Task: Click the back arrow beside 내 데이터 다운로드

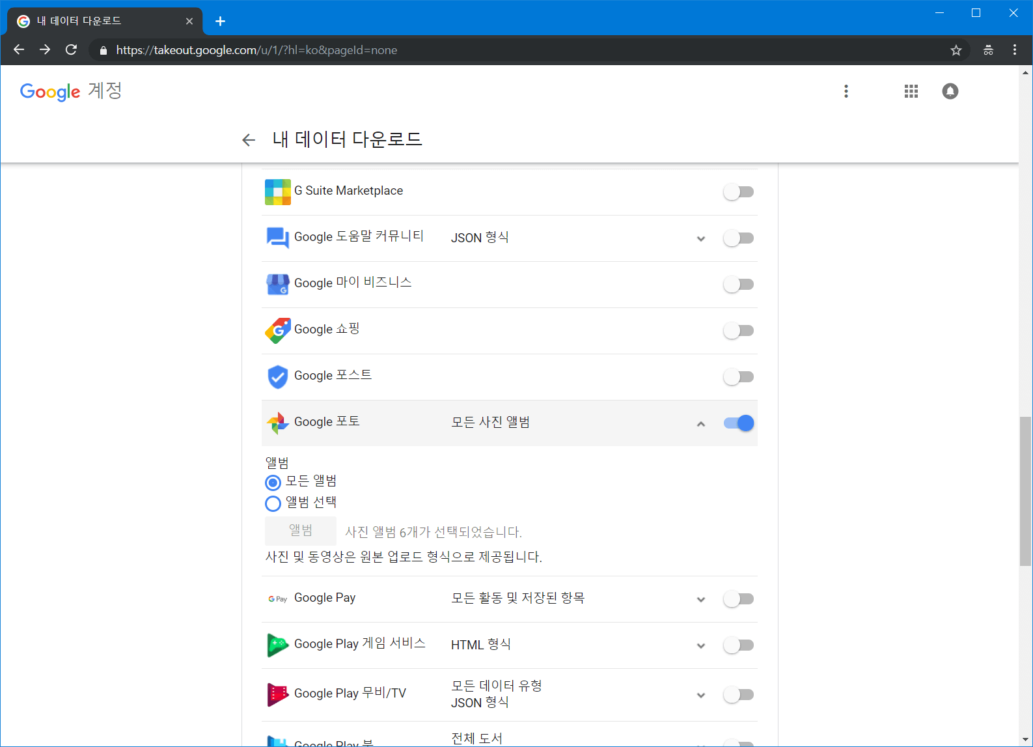Action: 248,140
